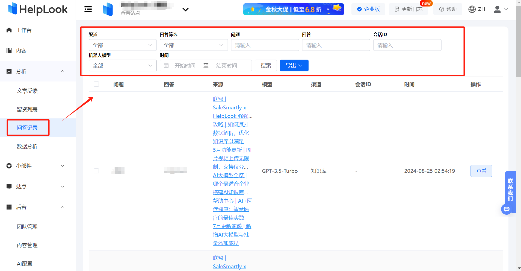
Task: Open the 查看站点 link
Action: click(x=130, y=13)
